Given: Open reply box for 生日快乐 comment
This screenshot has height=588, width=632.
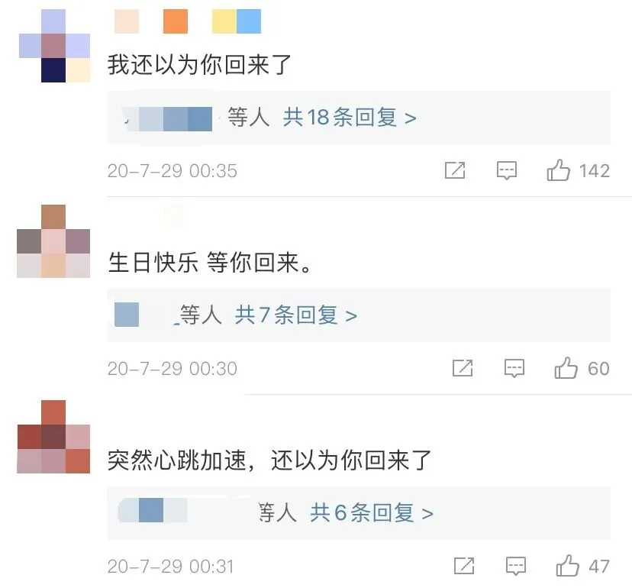Looking at the screenshot, I should [514, 368].
